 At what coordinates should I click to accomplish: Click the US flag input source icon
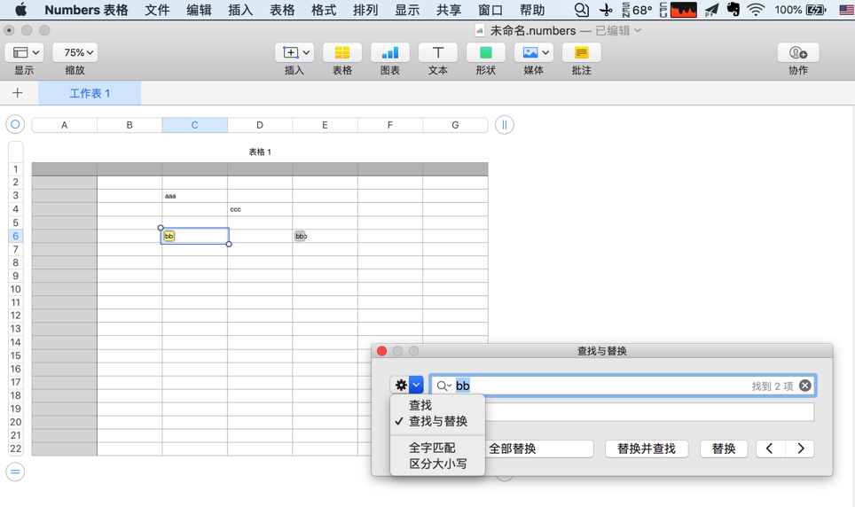tap(847, 10)
